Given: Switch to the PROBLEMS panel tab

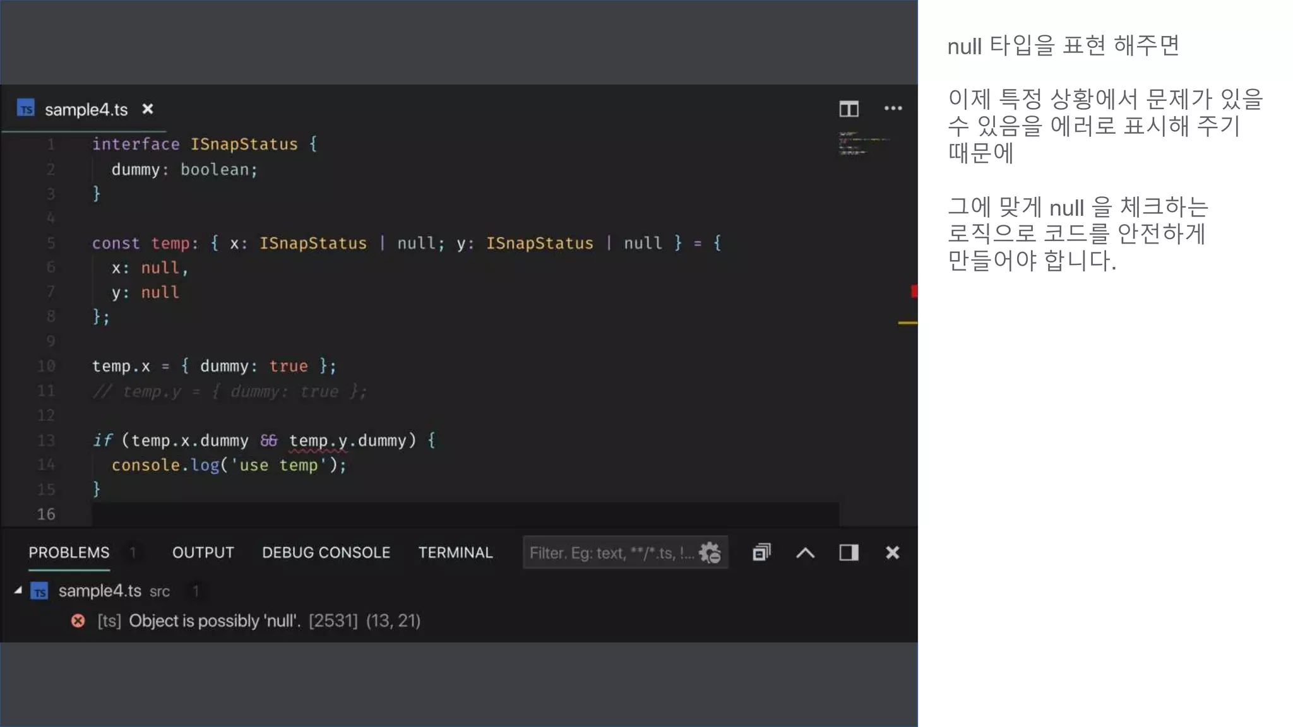Looking at the screenshot, I should pyautogui.click(x=69, y=553).
